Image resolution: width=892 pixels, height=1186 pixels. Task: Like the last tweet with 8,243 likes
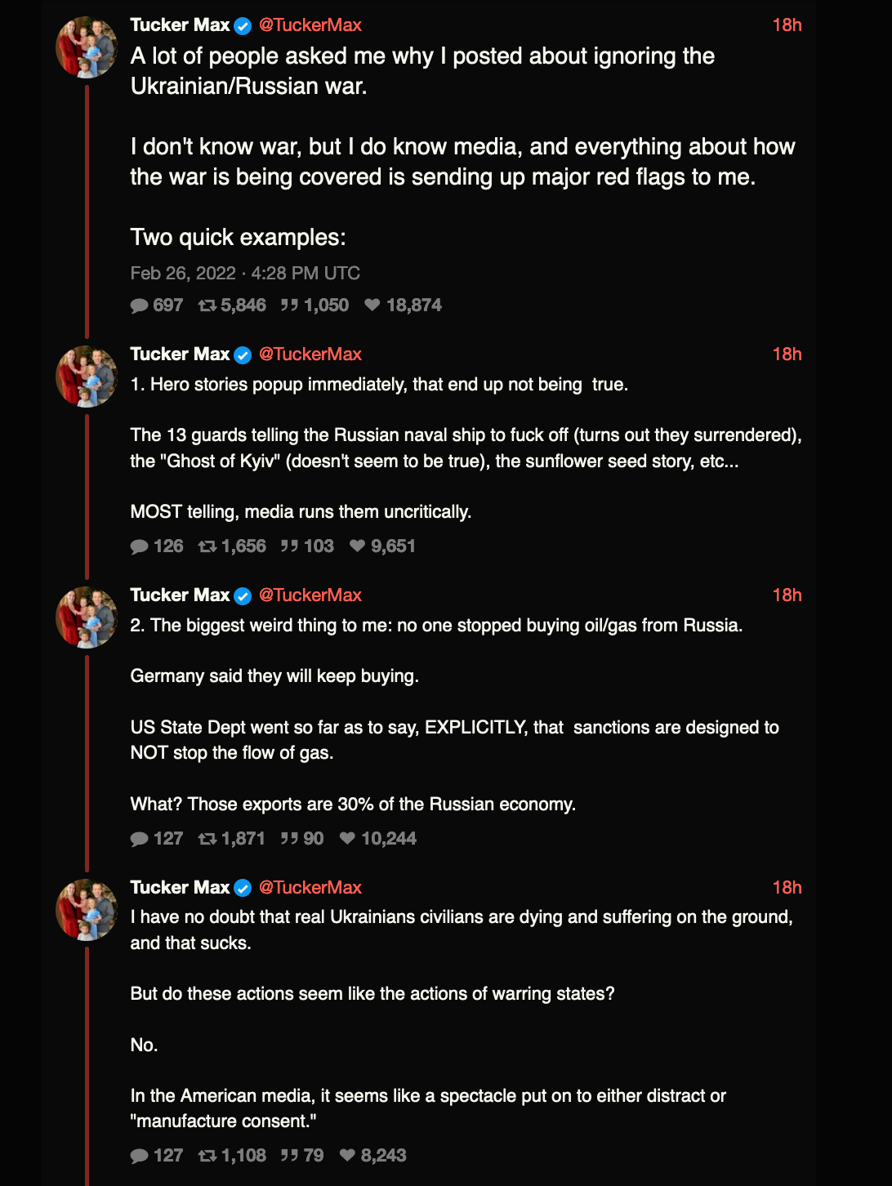tap(347, 1156)
